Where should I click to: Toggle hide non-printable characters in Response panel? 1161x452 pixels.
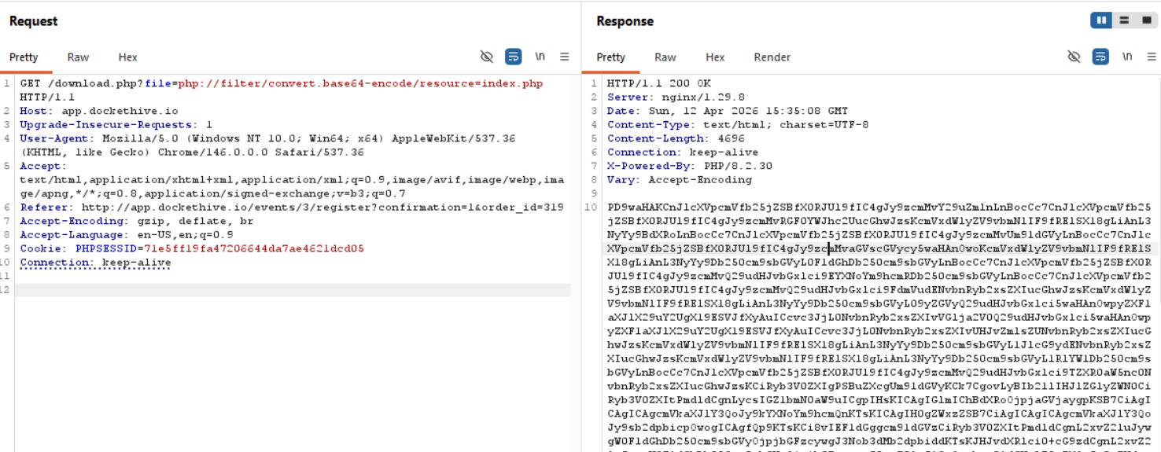click(x=1074, y=57)
